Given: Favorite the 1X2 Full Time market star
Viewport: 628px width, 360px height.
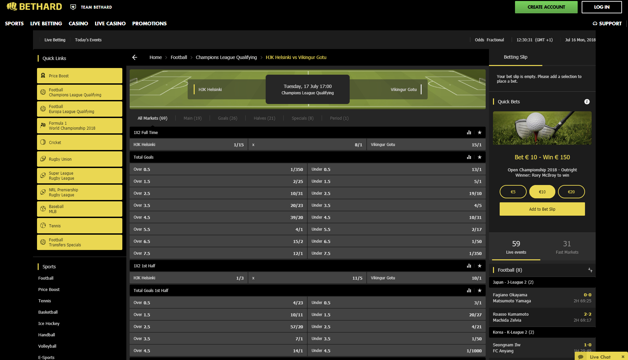Looking at the screenshot, I should coord(480,133).
